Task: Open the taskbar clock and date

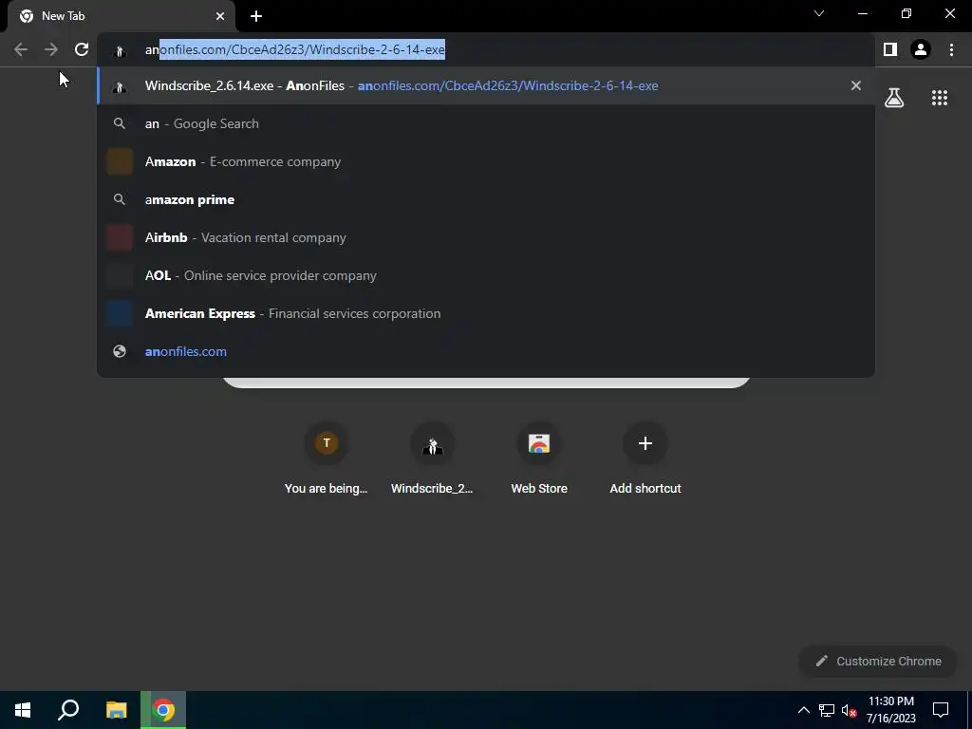Action: click(x=890, y=710)
